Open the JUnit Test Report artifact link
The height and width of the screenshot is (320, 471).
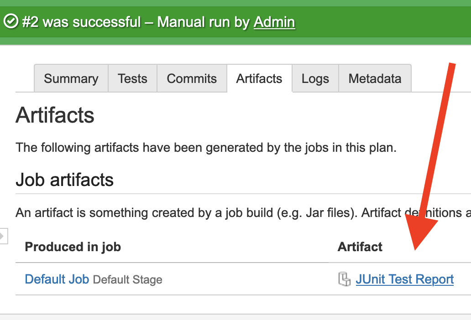(x=404, y=279)
